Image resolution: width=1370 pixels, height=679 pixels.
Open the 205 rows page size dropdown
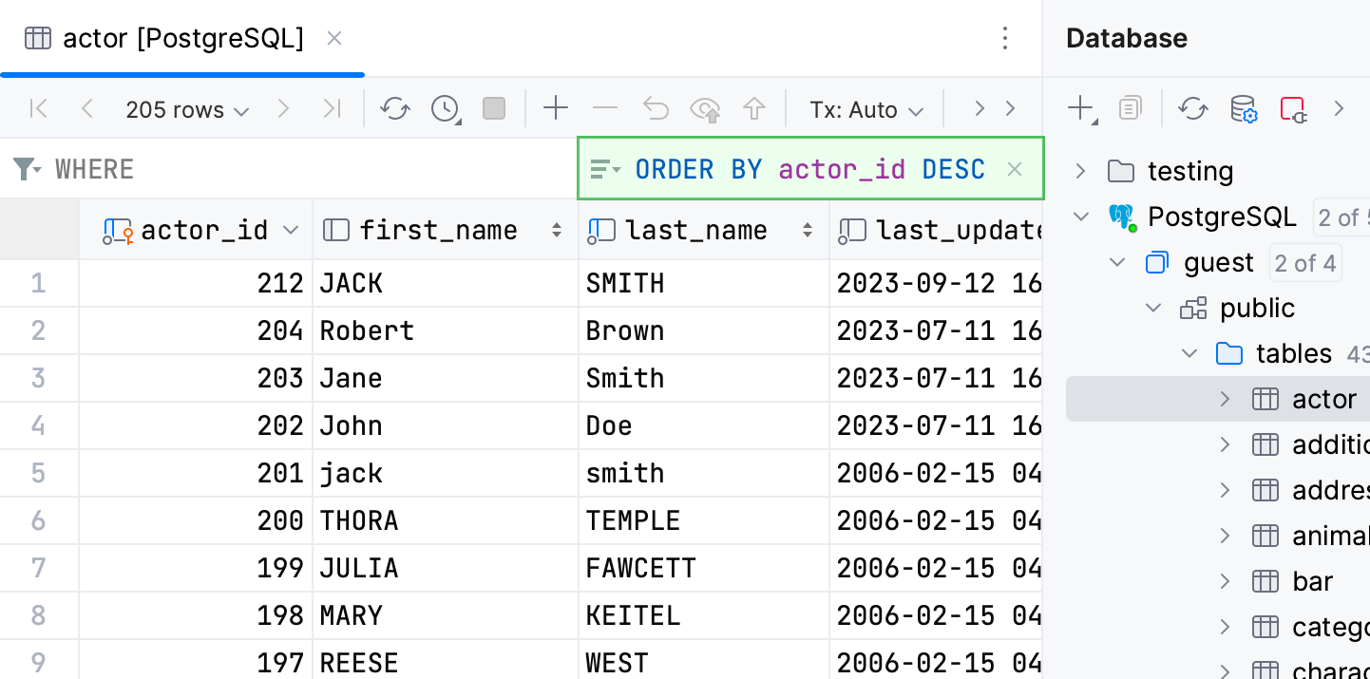point(186,109)
